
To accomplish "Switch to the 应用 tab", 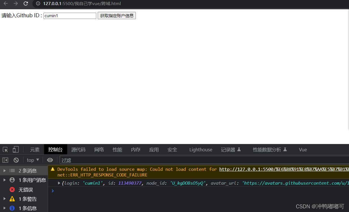I will pyautogui.click(x=154, y=150).
